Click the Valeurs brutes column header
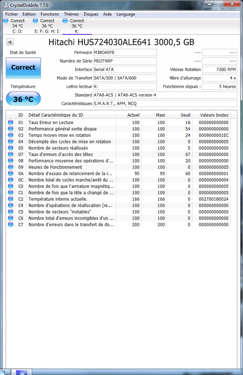The height and width of the screenshot is (375, 243). click(x=212, y=115)
